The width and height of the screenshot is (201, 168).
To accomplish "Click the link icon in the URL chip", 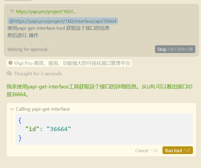I will point(12,11).
